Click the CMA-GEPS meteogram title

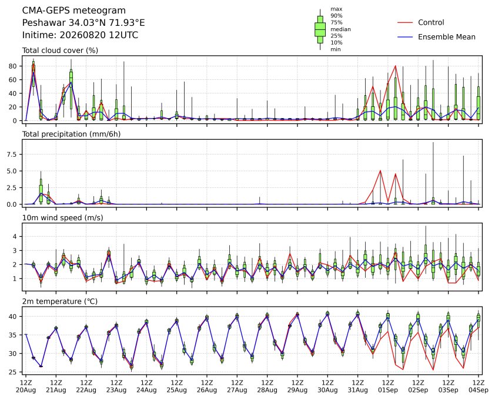click(74, 11)
